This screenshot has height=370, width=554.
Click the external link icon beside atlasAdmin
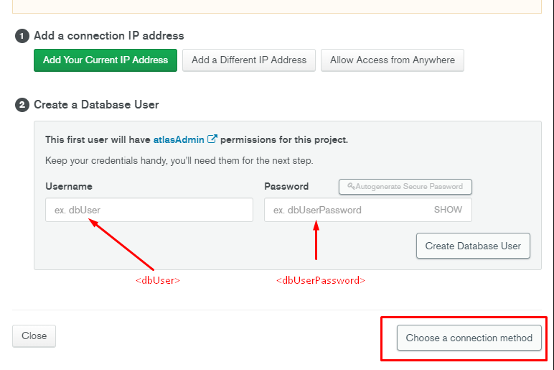pos(212,139)
